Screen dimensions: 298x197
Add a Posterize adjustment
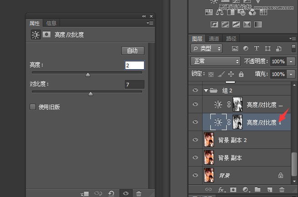(225, 24)
